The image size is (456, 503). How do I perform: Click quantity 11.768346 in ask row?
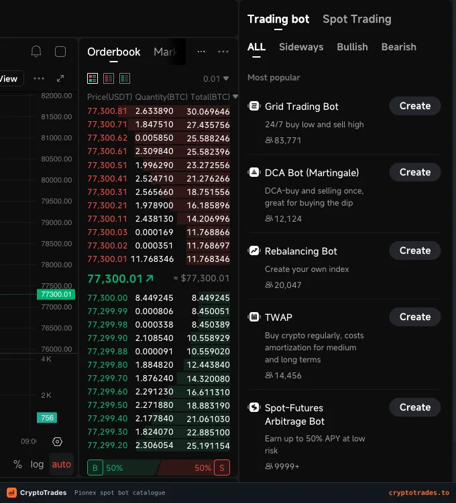152,259
